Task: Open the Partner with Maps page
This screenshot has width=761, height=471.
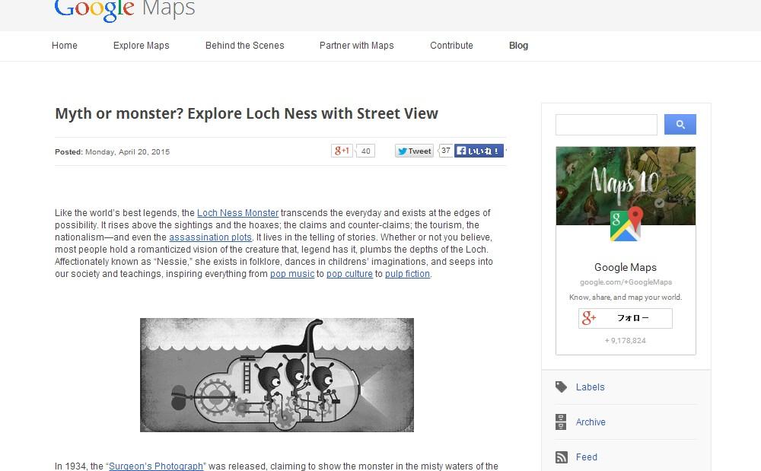Action: 357,46
